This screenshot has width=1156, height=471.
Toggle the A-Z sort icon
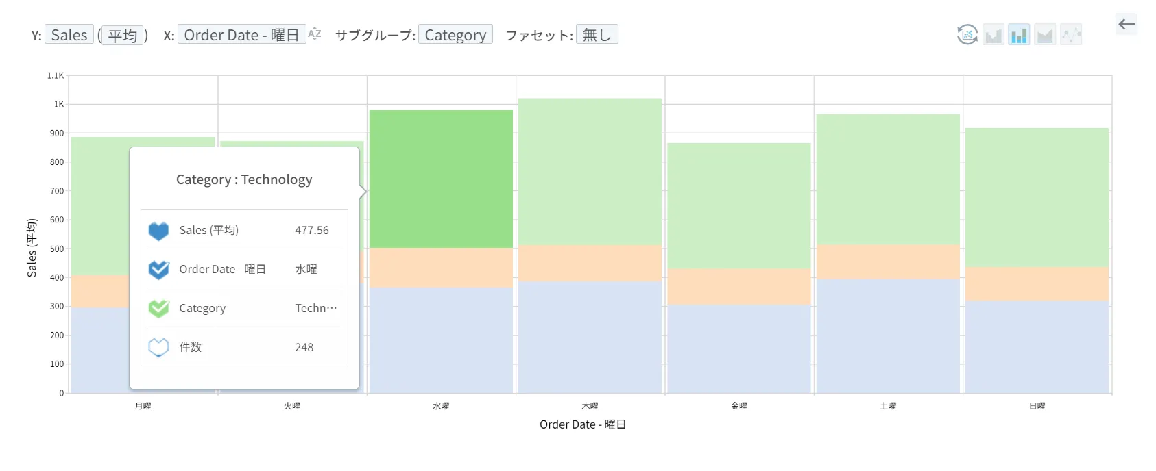click(315, 34)
